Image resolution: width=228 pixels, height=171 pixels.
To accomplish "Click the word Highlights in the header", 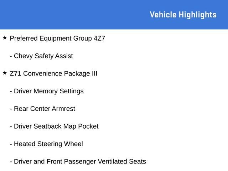I will point(198,15).
